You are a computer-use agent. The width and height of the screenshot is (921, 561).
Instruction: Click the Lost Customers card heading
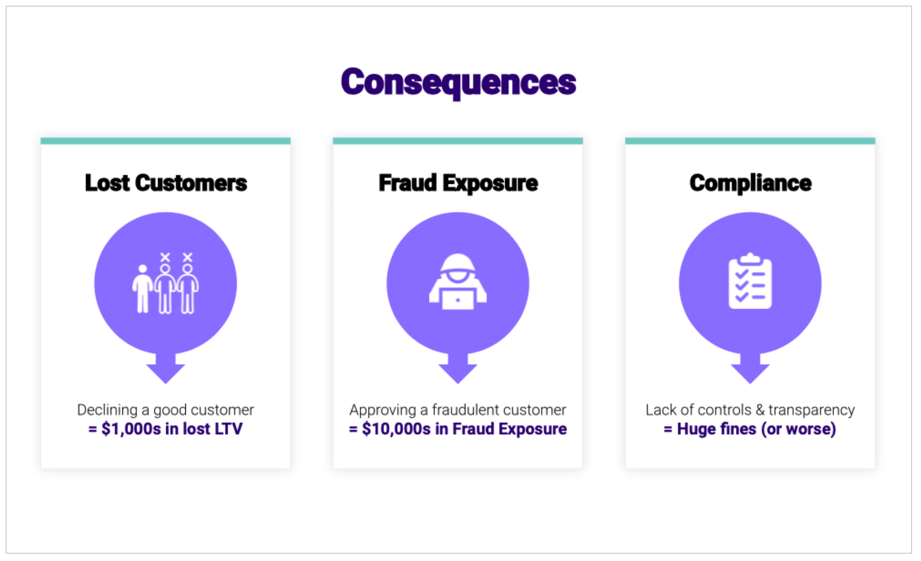(166, 183)
